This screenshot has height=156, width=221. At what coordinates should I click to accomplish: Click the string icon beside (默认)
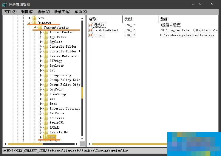90,25
